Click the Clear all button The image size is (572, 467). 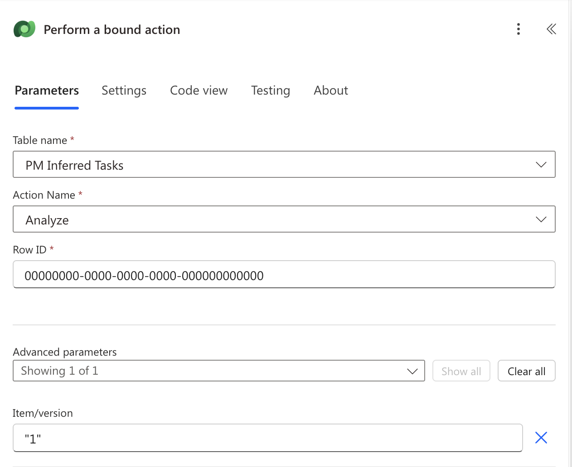pos(526,371)
